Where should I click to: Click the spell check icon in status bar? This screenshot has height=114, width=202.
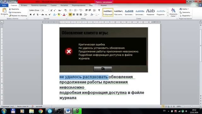pyautogui.click(x=32, y=106)
